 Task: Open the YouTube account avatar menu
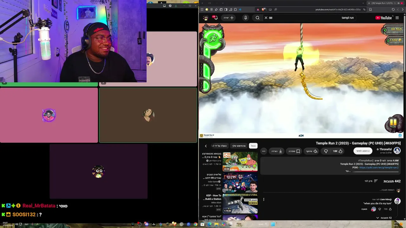(206, 18)
